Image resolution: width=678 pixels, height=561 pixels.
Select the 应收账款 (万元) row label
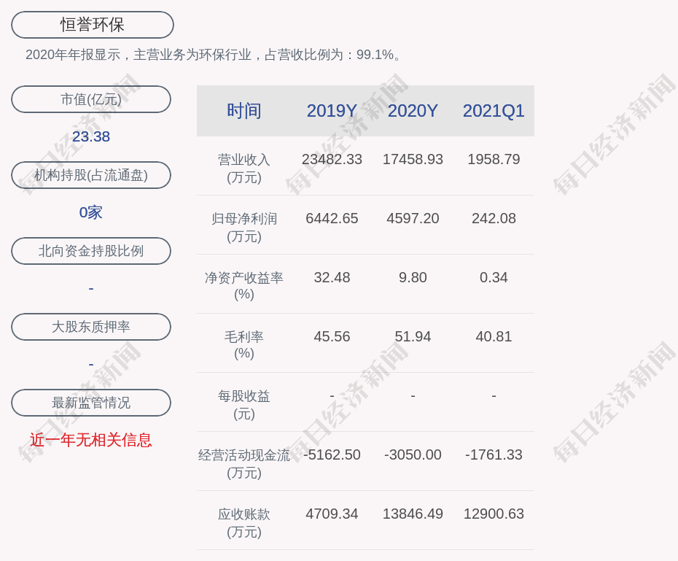point(244,523)
